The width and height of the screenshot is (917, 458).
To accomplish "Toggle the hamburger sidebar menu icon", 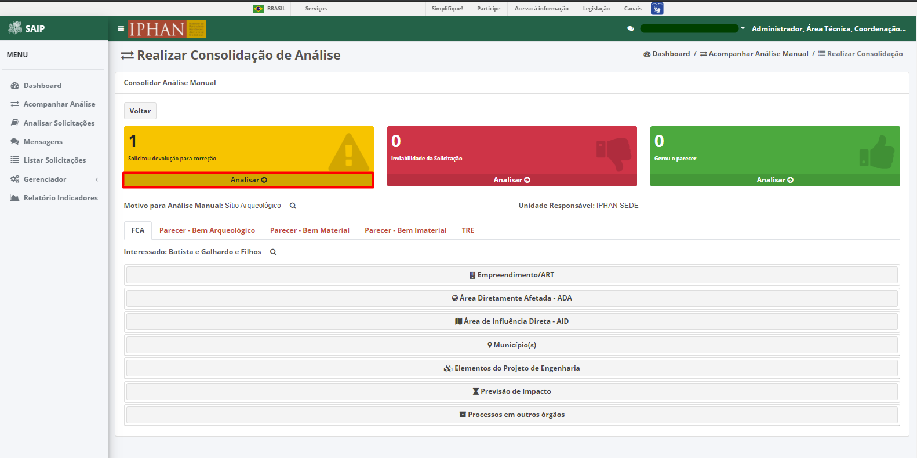I will tap(121, 28).
